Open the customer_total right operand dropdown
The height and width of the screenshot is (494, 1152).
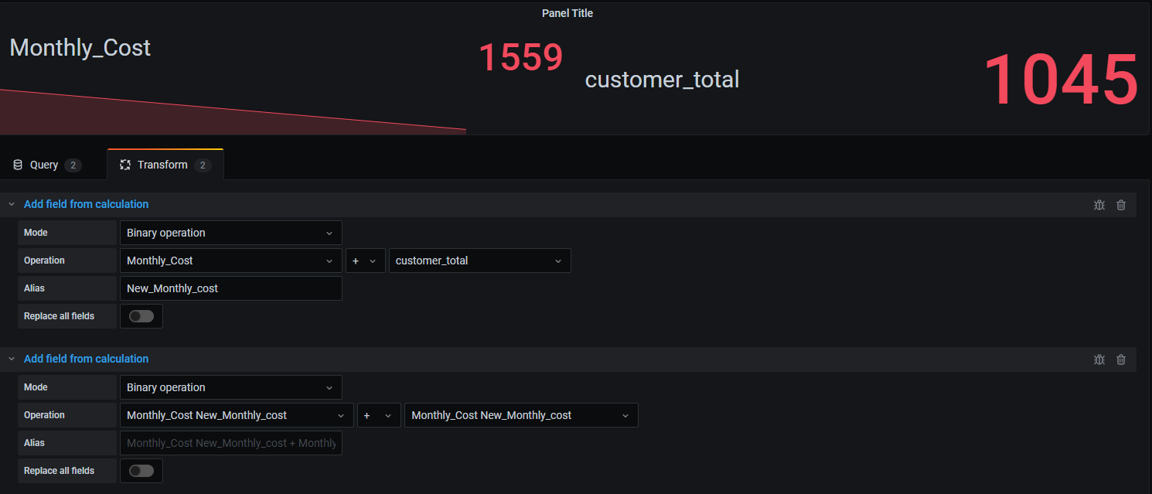(480, 261)
